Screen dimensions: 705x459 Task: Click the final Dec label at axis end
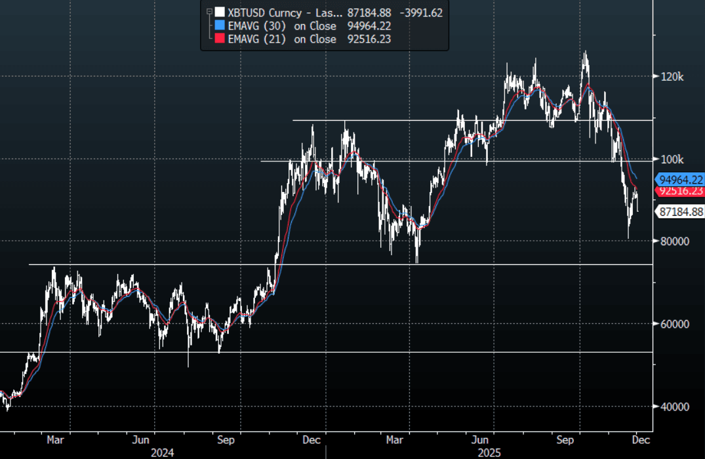click(x=641, y=440)
